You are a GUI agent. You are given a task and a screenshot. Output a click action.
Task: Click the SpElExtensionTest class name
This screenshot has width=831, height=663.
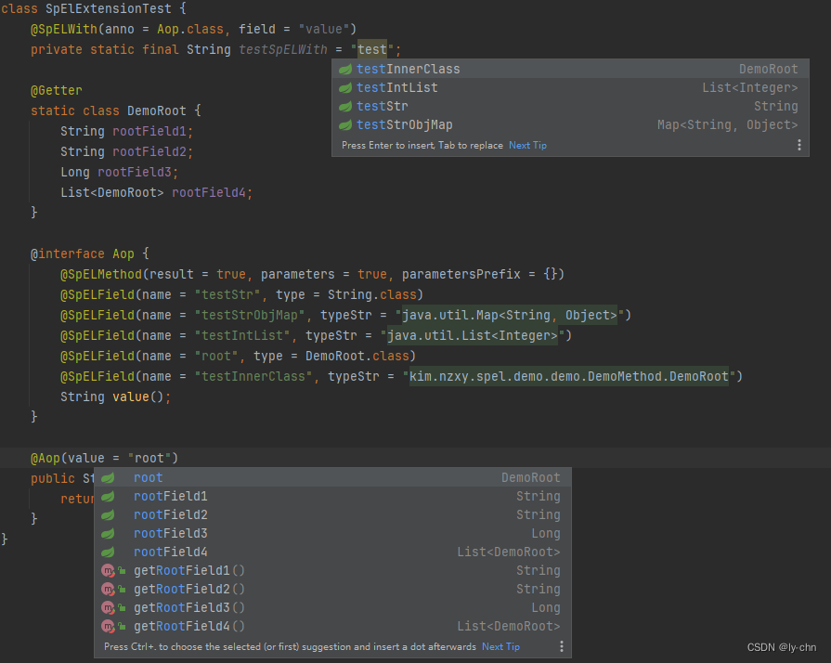pos(108,9)
